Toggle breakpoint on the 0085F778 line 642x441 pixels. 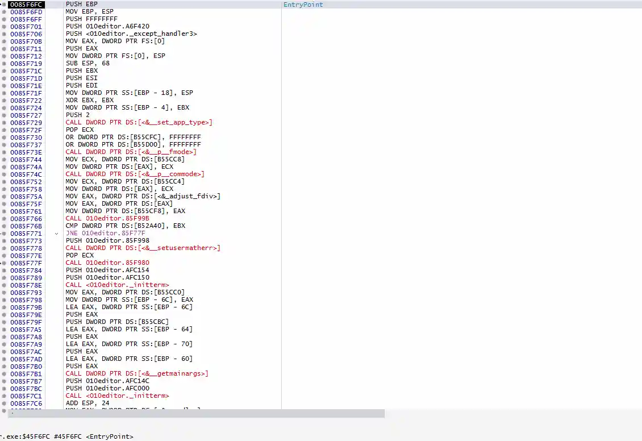[x=5, y=248]
